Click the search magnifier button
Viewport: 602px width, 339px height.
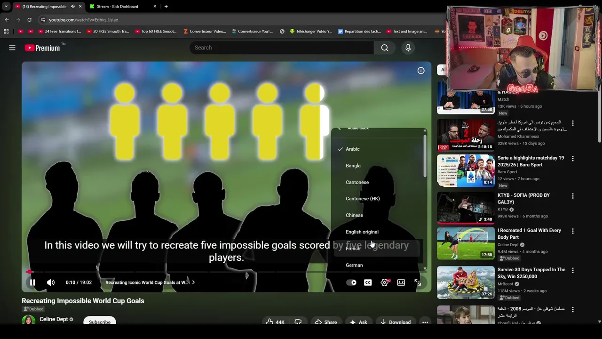pyautogui.click(x=385, y=48)
